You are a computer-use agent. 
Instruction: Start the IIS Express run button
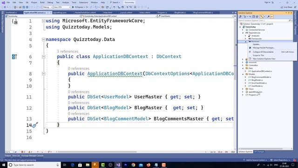tap(78, 7)
